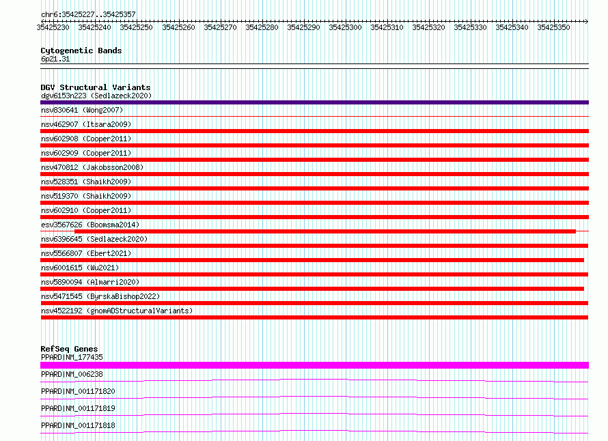The height and width of the screenshot is (441, 608).
Task: Click the RefSeq Genes track title
Action: [x=69, y=349]
